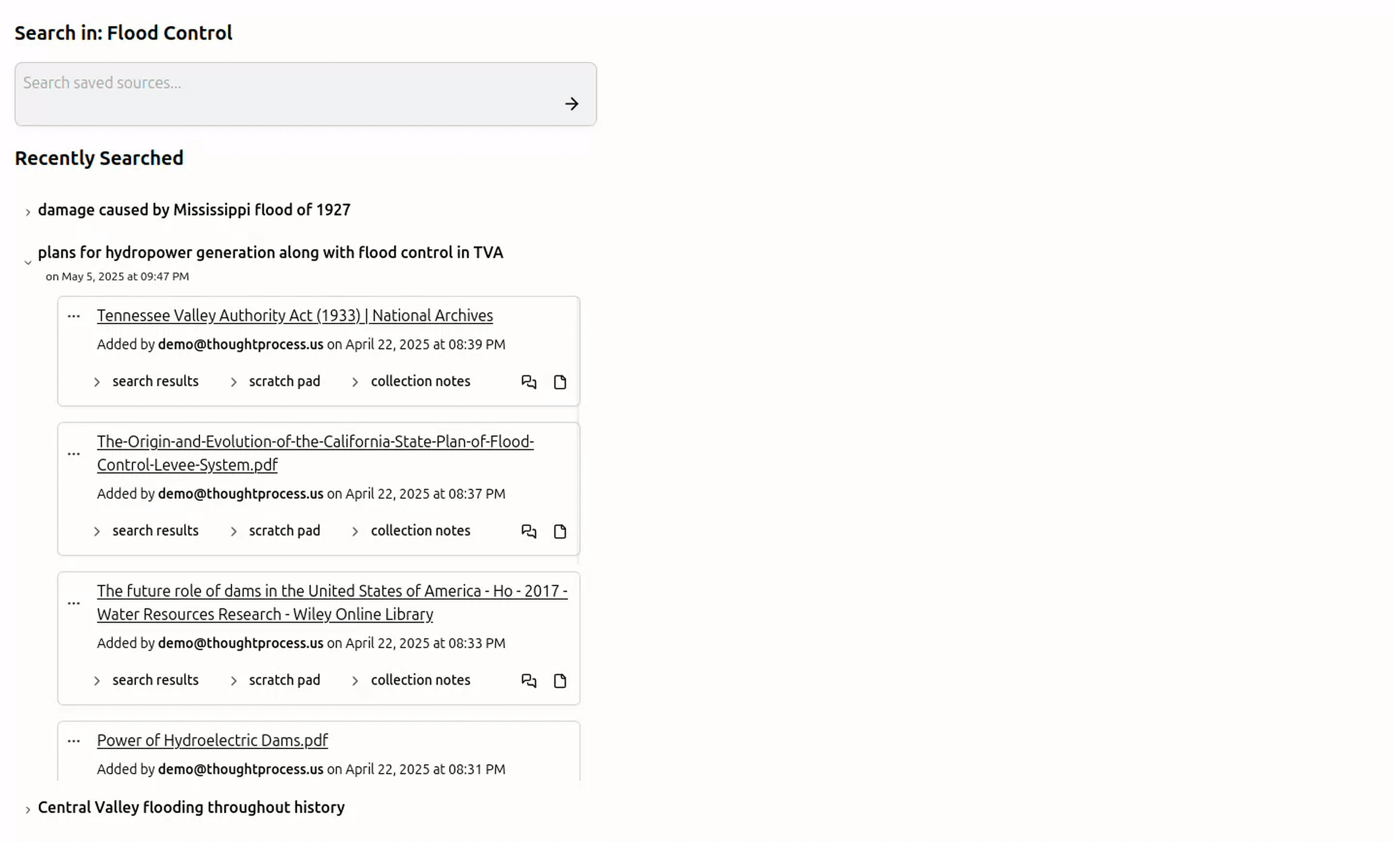Open more options for Tennessee Valley Authority Act

pos(73,316)
